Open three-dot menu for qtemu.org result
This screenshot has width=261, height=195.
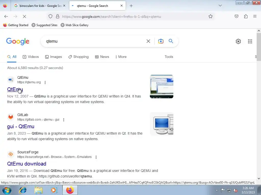[45, 83]
